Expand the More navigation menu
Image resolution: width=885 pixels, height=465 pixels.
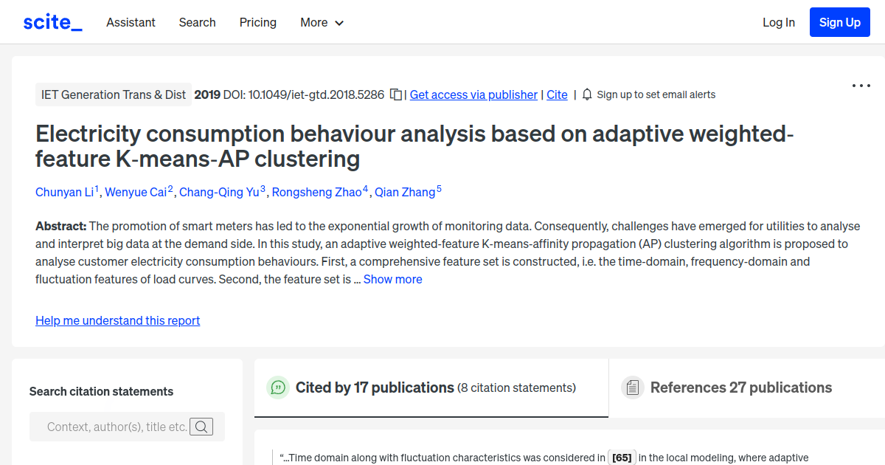(x=322, y=22)
